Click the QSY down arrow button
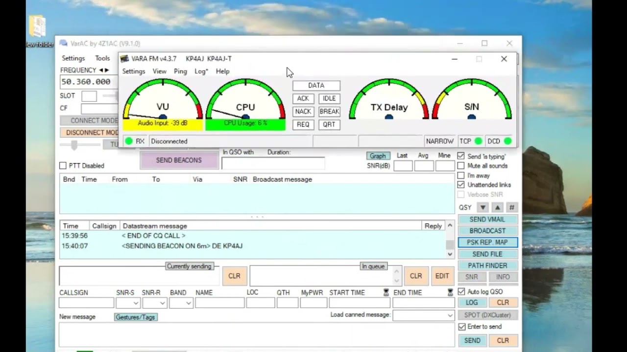Screen dimensions: 627x352 (482, 208)
